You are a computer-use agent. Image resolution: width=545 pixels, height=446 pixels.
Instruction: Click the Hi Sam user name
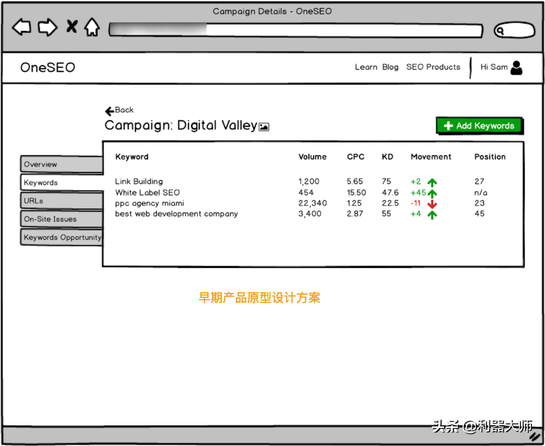pyautogui.click(x=494, y=67)
